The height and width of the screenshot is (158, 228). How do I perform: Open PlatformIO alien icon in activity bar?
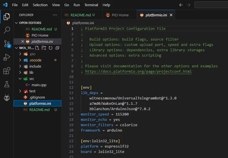[x=7, y=98]
